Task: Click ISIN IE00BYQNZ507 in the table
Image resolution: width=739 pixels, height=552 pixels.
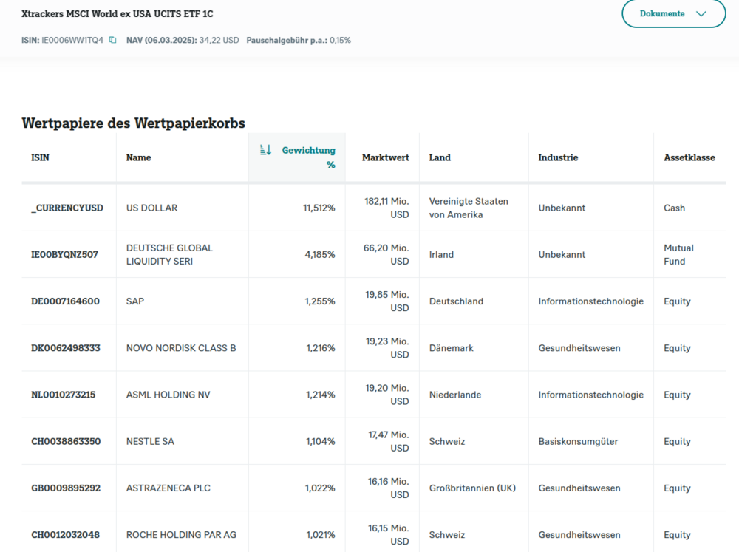Action: tap(65, 254)
